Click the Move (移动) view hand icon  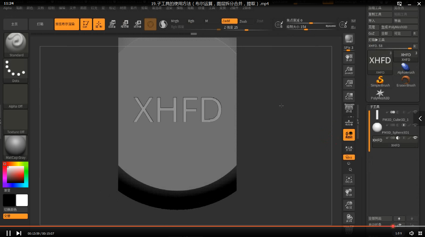pos(349,192)
